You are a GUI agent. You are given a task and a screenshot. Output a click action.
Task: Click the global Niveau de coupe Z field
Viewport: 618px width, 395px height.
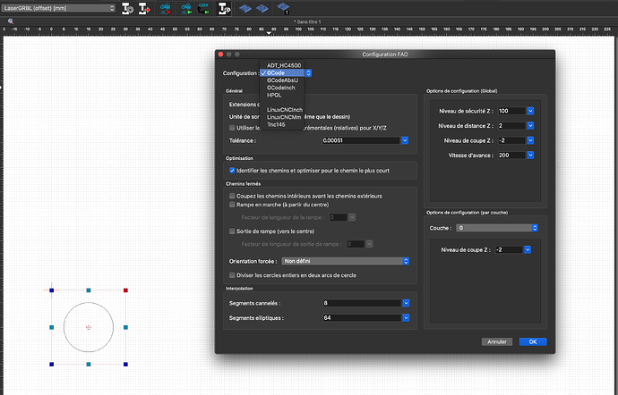pyautogui.click(x=511, y=140)
